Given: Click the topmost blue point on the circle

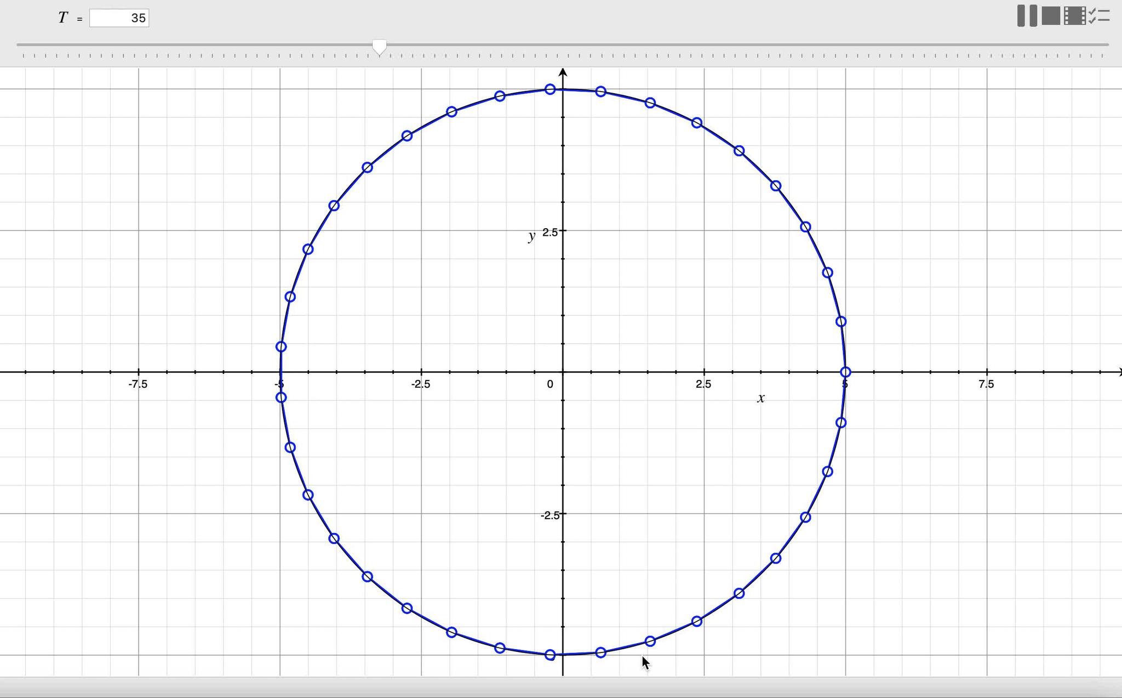Looking at the screenshot, I should coord(550,89).
